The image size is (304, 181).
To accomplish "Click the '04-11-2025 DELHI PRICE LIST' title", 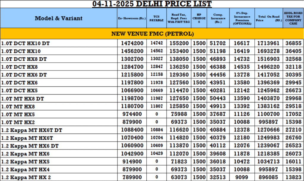I will click(x=152, y=4).
